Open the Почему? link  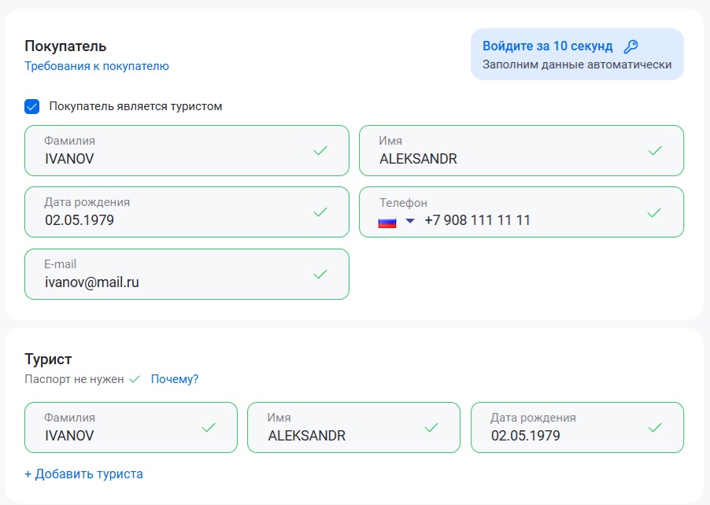click(174, 379)
